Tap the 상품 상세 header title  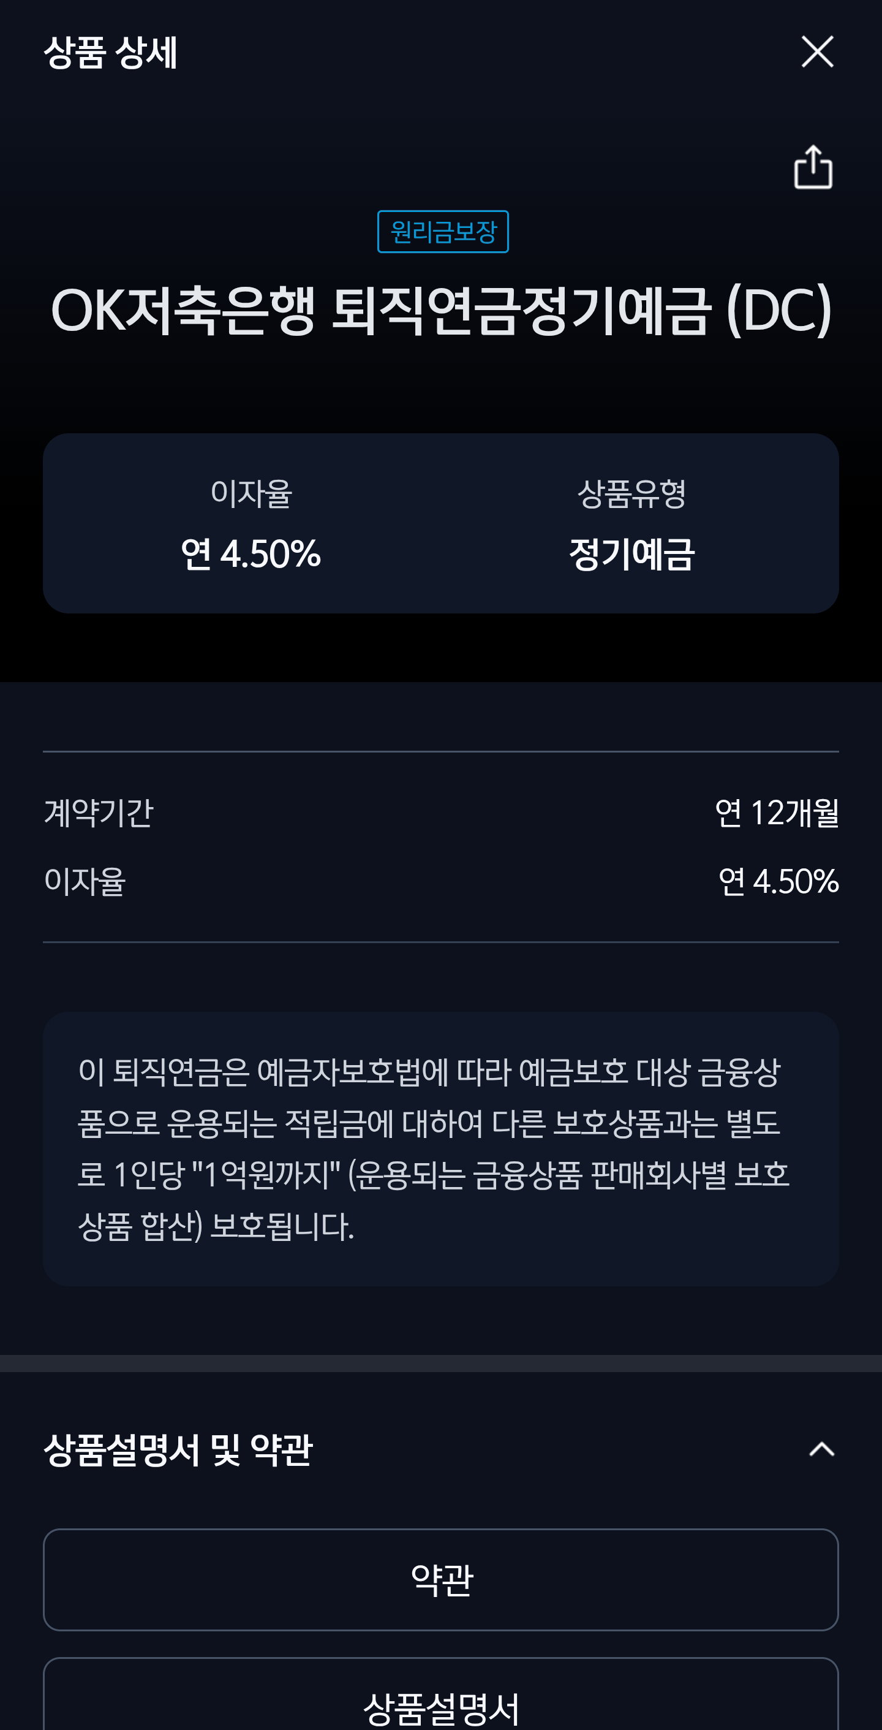110,51
